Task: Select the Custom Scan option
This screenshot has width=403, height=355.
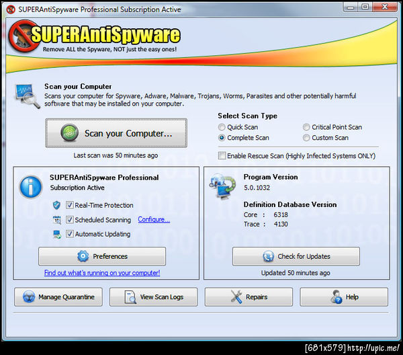Action: pos(326,138)
